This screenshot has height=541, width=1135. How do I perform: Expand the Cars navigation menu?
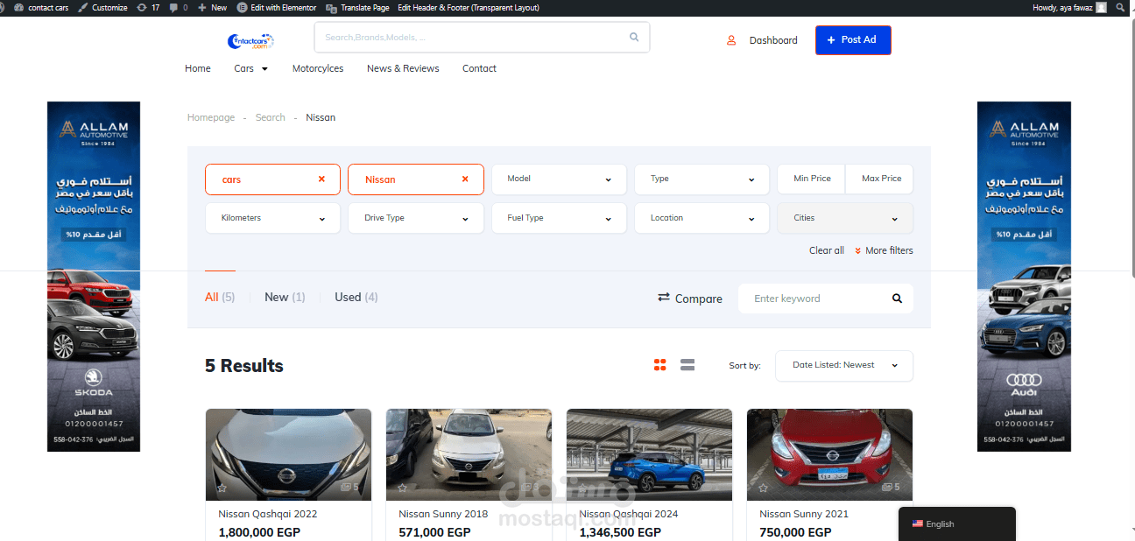251,68
